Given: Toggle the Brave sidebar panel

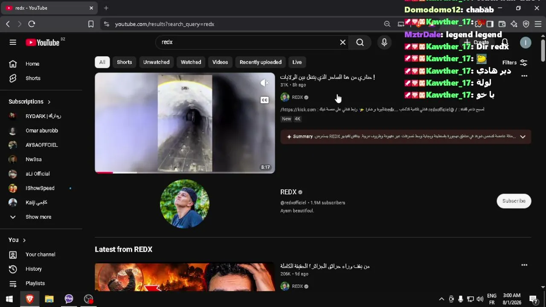Looking at the screenshot, I should (490, 24).
